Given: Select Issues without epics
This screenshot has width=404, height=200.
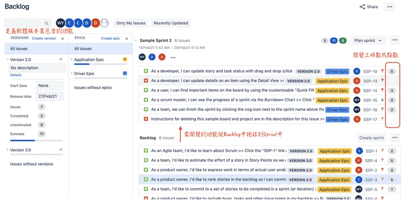Looking at the screenshot, I should coord(93,88).
